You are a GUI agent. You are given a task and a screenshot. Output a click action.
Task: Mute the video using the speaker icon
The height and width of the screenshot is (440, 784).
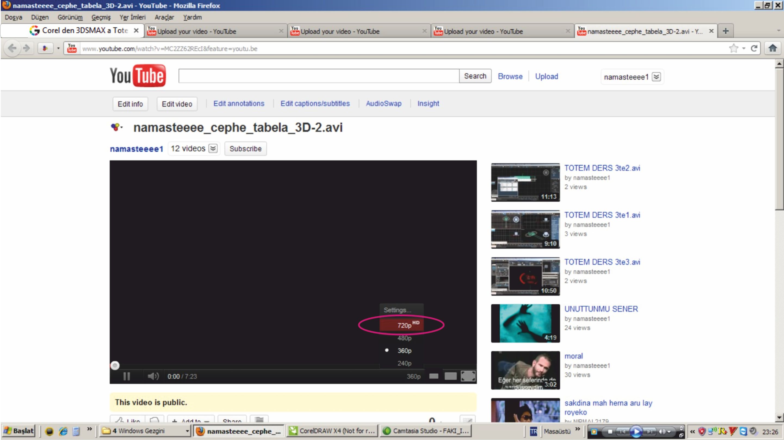(153, 376)
